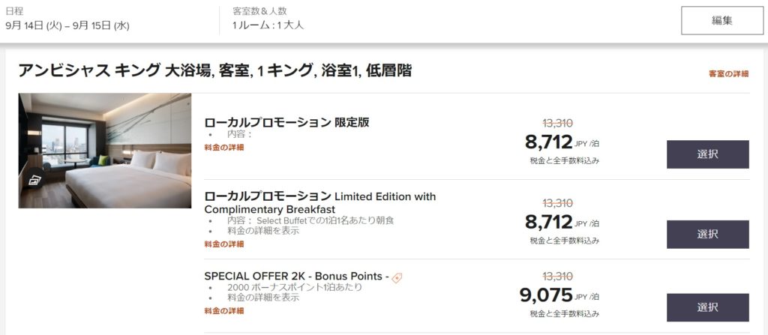Viewport: 768px width, 335px height.
Task: Click 料金の詳細を表示 in SPECIAL OFFER 2K rate
Action: click(x=263, y=298)
